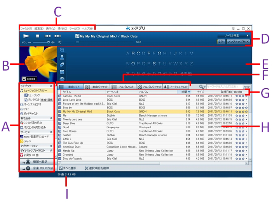
Task: Click the artist filter person icon
Action: coord(62,57)
